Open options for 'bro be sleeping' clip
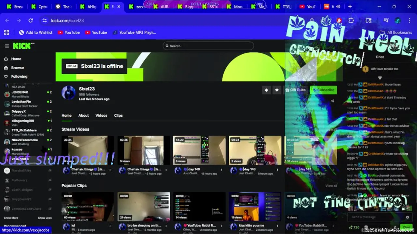Screen dimensions: 417x234 [166, 226]
